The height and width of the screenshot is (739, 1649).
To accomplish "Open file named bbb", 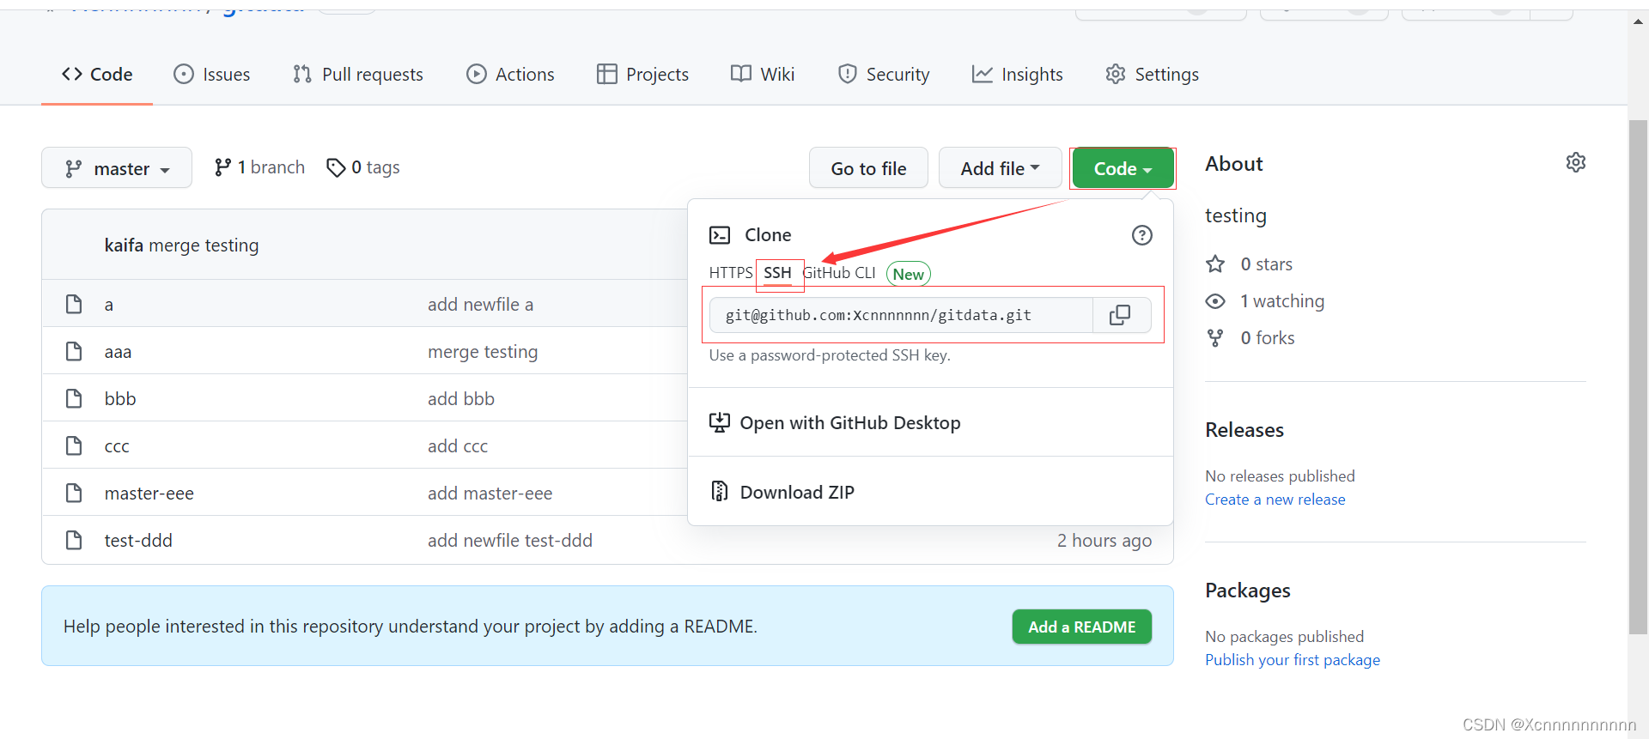I will pyautogui.click(x=120, y=399).
